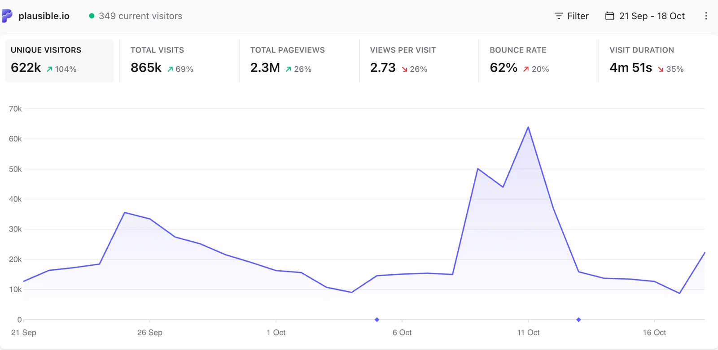The image size is (718, 350).
Task: Show the Bounce Rate metric graph
Action: (x=539, y=61)
